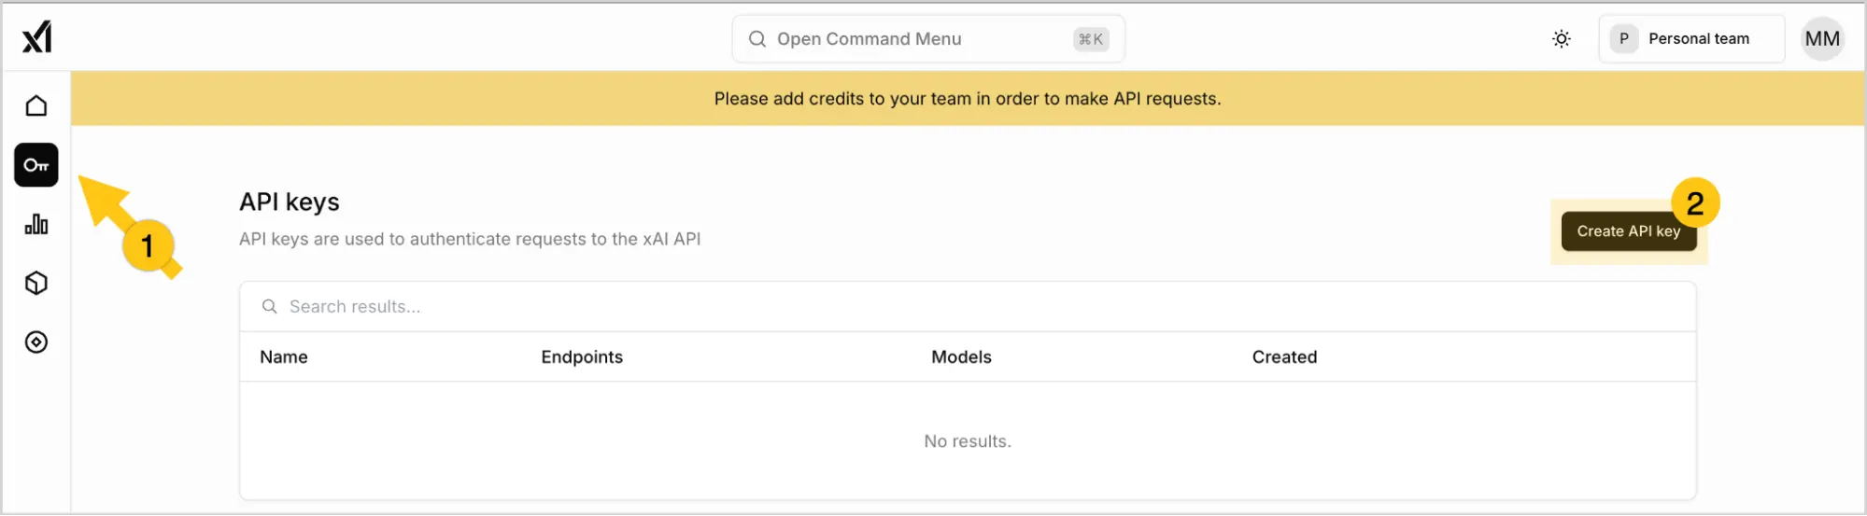
Task: Select the API keys sidebar icon
Action: pos(36,165)
